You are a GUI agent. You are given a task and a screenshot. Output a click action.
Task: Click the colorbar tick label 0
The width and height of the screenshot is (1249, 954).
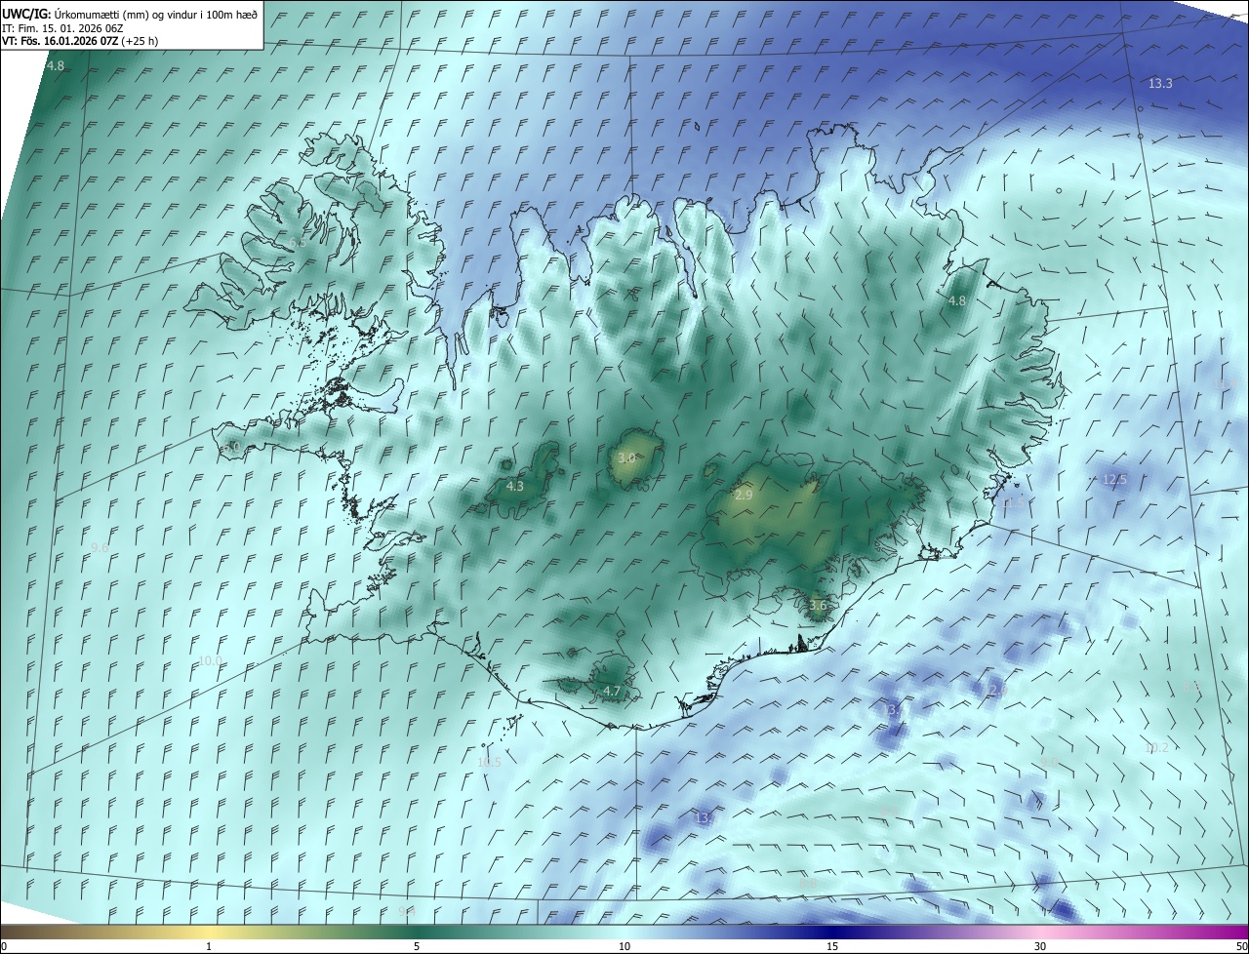pos(4,946)
